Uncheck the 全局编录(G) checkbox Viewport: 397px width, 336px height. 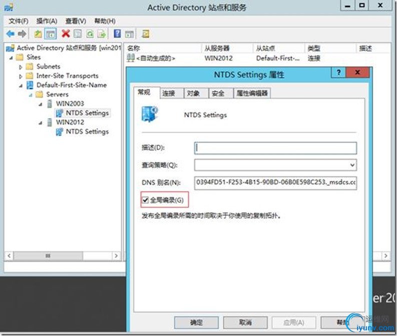click(145, 200)
